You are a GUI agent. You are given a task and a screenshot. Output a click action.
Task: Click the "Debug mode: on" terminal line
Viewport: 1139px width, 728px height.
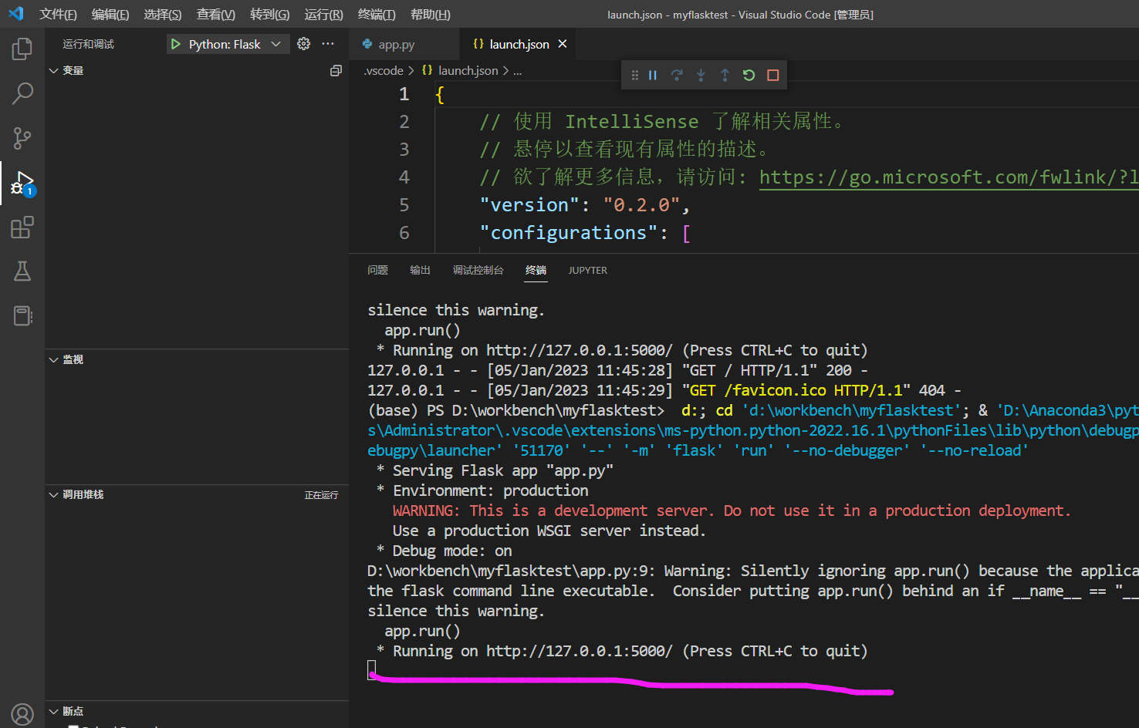(x=452, y=551)
